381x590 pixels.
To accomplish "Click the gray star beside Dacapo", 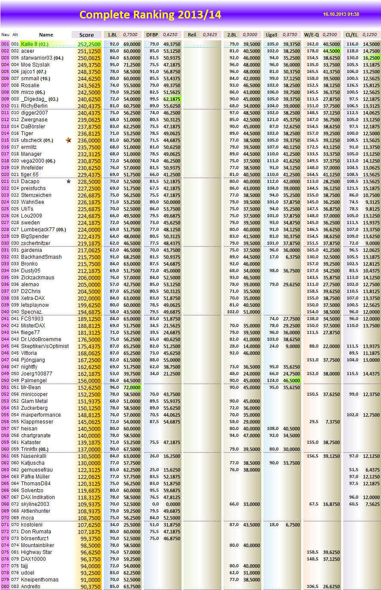I will click(68, 182).
